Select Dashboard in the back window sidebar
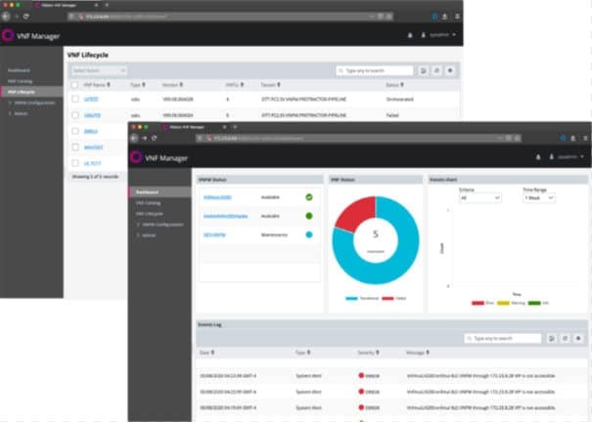 click(19, 70)
